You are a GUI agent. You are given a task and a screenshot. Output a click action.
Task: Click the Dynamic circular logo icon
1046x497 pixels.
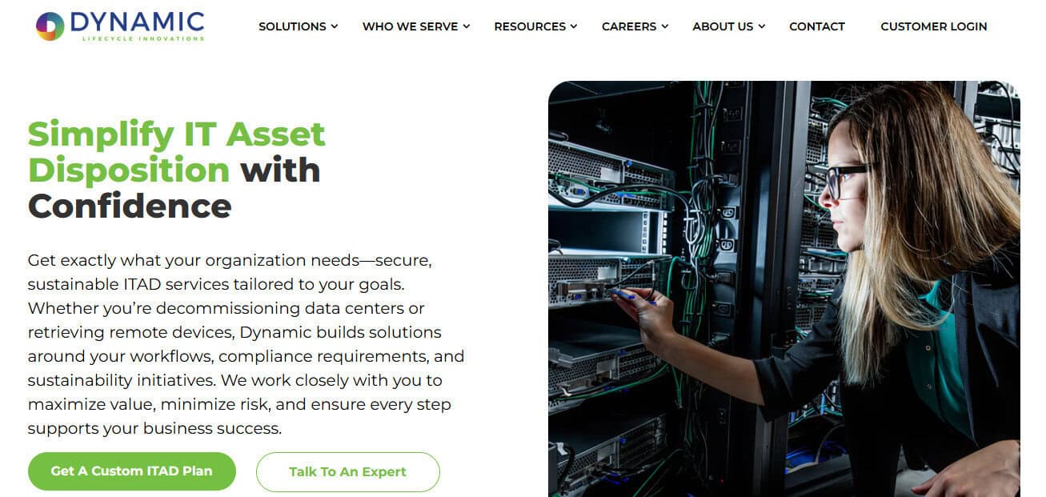tap(50, 26)
